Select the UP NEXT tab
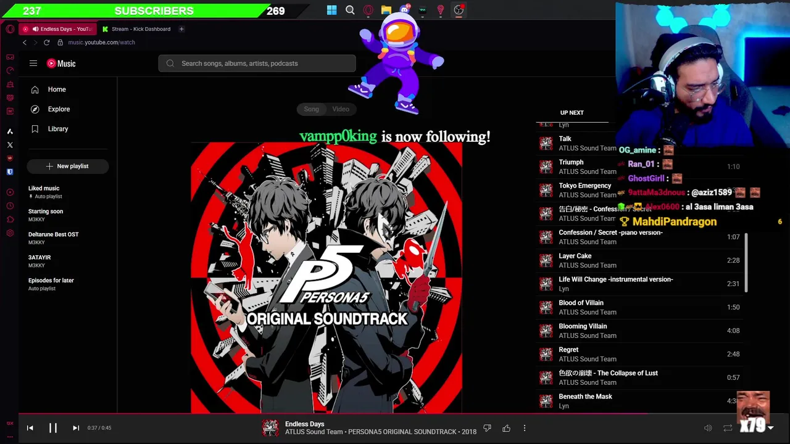The image size is (790, 444). point(572,113)
